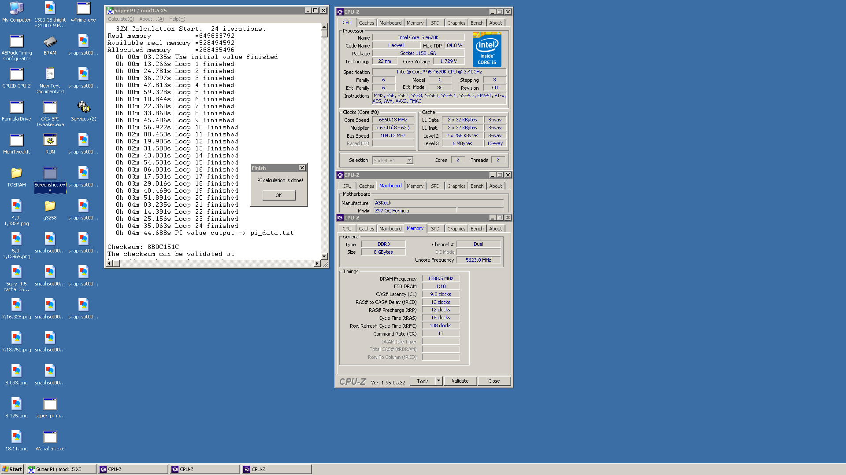Screen dimensions: 846x475
Task: Open About menu in Super PI
Action: point(152,19)
